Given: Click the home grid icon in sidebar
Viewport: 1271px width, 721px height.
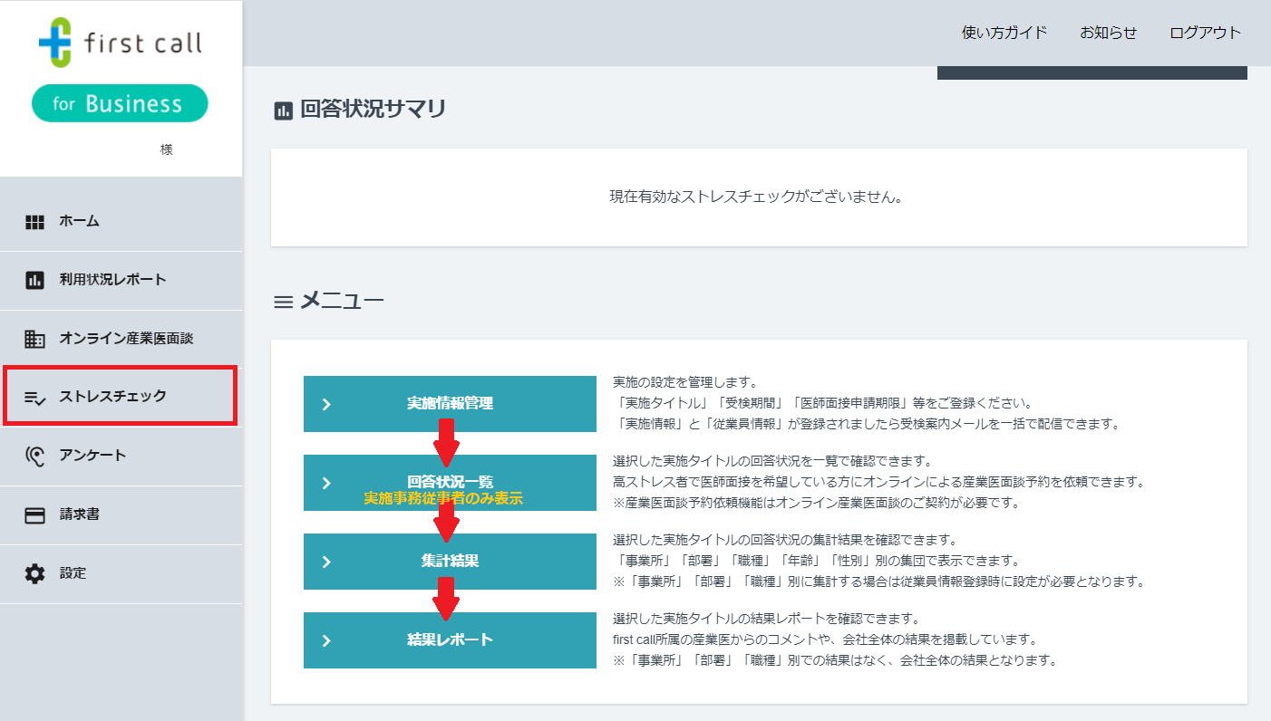Looking at the screenshot, I should click(x=34, y=222).
